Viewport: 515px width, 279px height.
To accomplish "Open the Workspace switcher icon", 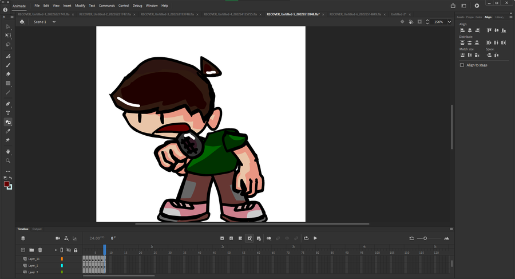I will (463, 6).
